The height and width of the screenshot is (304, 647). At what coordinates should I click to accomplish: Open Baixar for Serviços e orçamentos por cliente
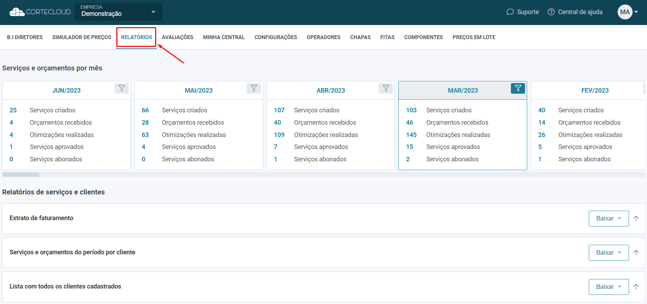609,253
